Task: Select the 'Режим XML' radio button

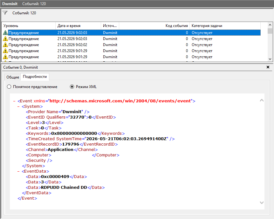Action: click(x=72, y=87)
